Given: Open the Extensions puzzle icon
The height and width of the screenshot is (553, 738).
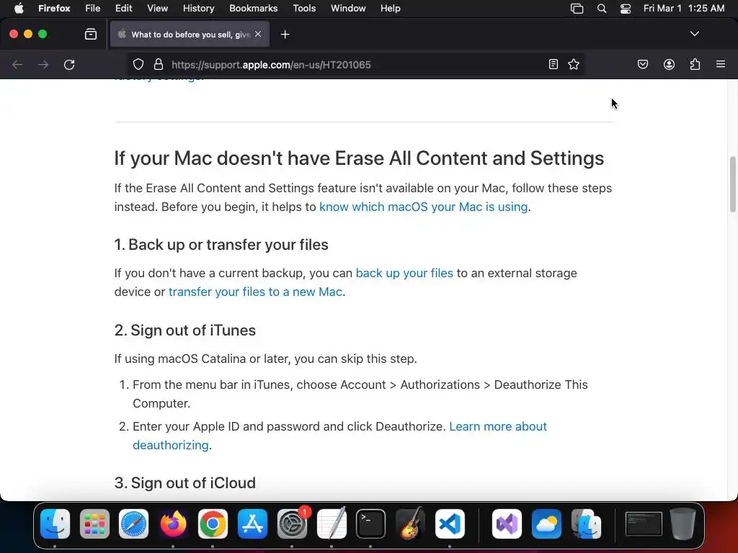Looking at the screenshot, I should coord(695,64).
